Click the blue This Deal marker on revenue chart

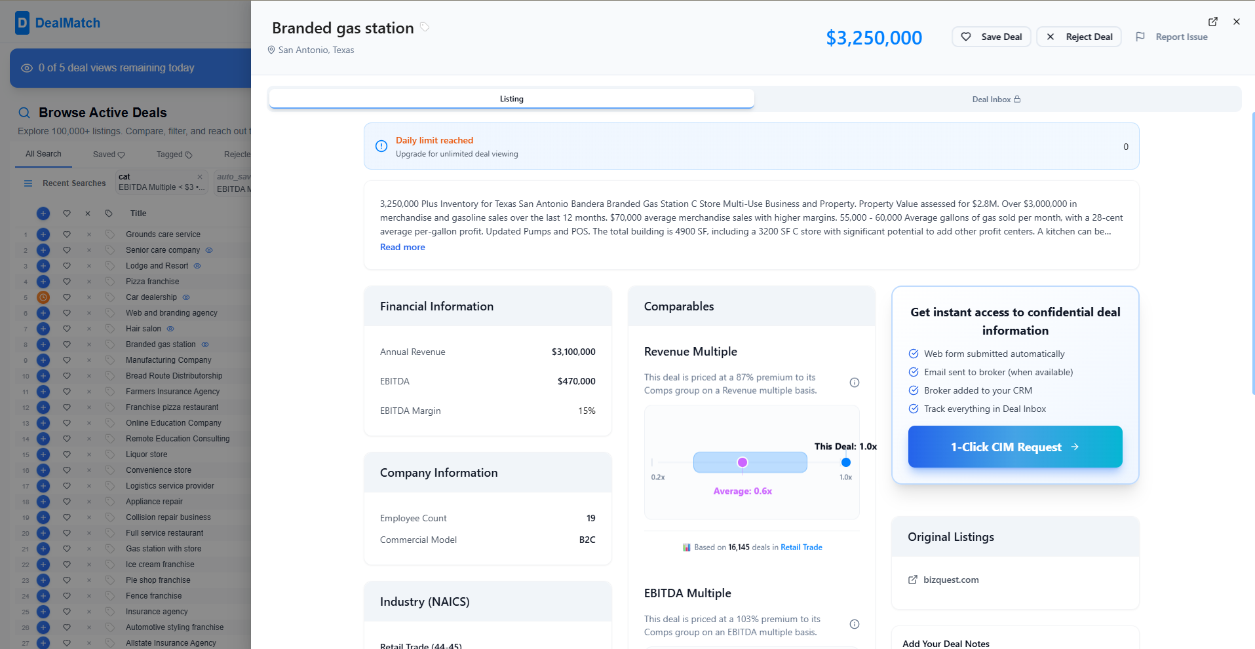(845, 462)
